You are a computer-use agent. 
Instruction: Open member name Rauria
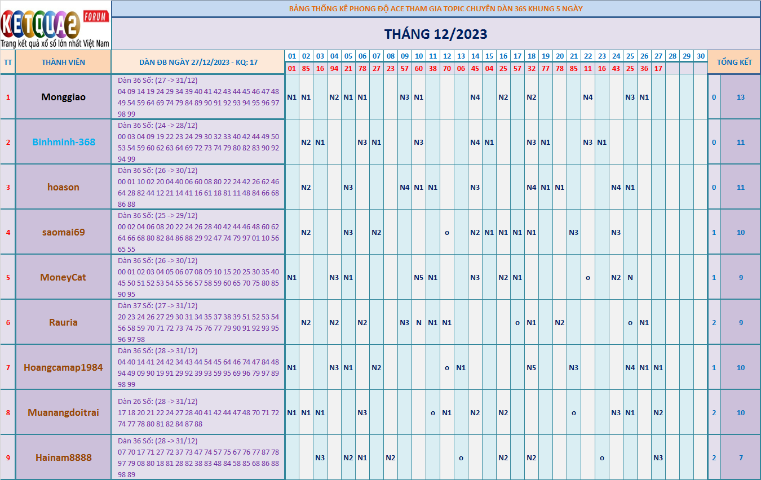(x=63, y=322)
